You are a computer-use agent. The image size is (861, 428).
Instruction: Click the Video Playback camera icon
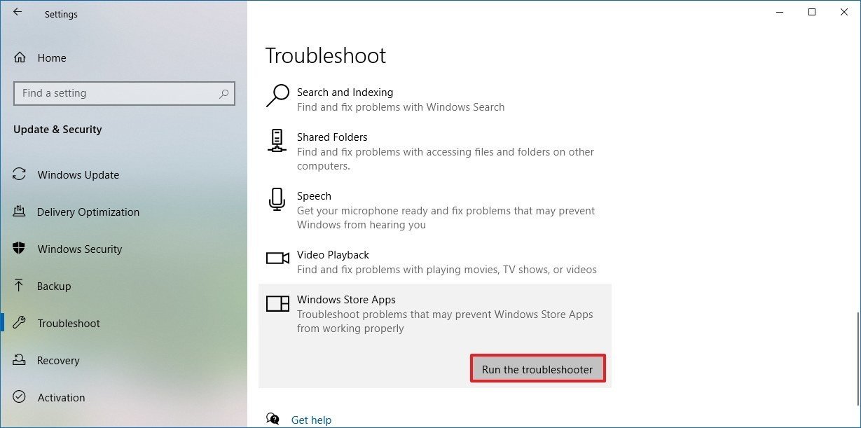(x=277, y=258)
